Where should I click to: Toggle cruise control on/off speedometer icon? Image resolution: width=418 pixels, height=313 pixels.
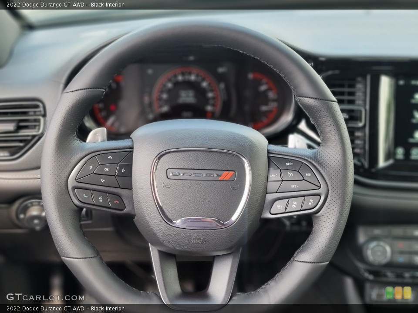point(291,175)
